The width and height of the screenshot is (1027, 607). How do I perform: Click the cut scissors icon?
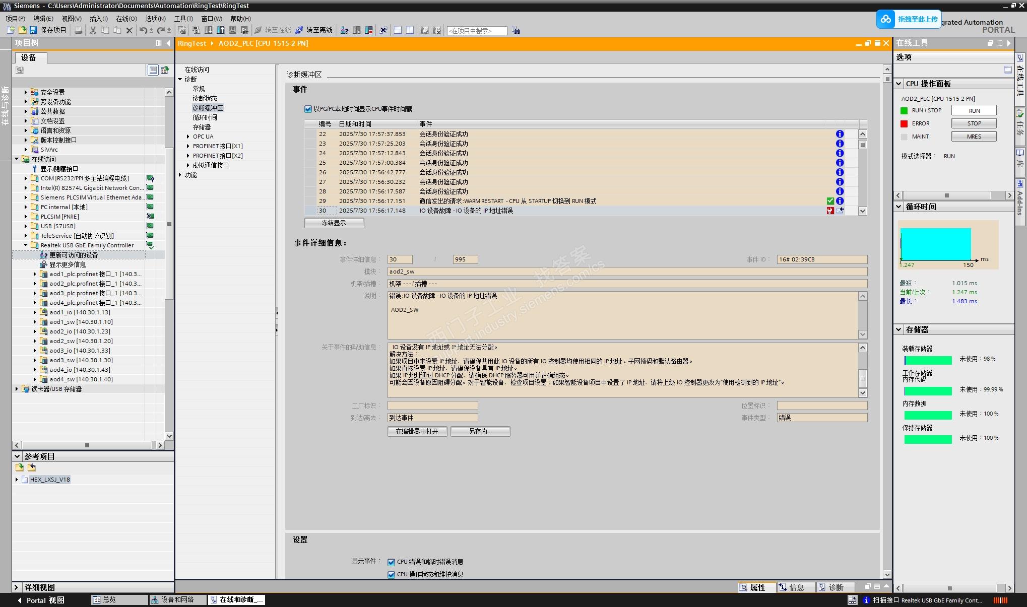93,30
